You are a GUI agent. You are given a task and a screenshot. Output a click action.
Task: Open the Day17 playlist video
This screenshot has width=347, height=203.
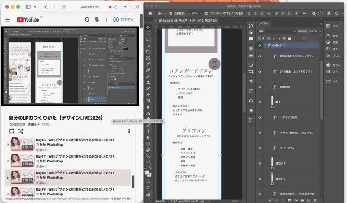[x=69, y=161]
